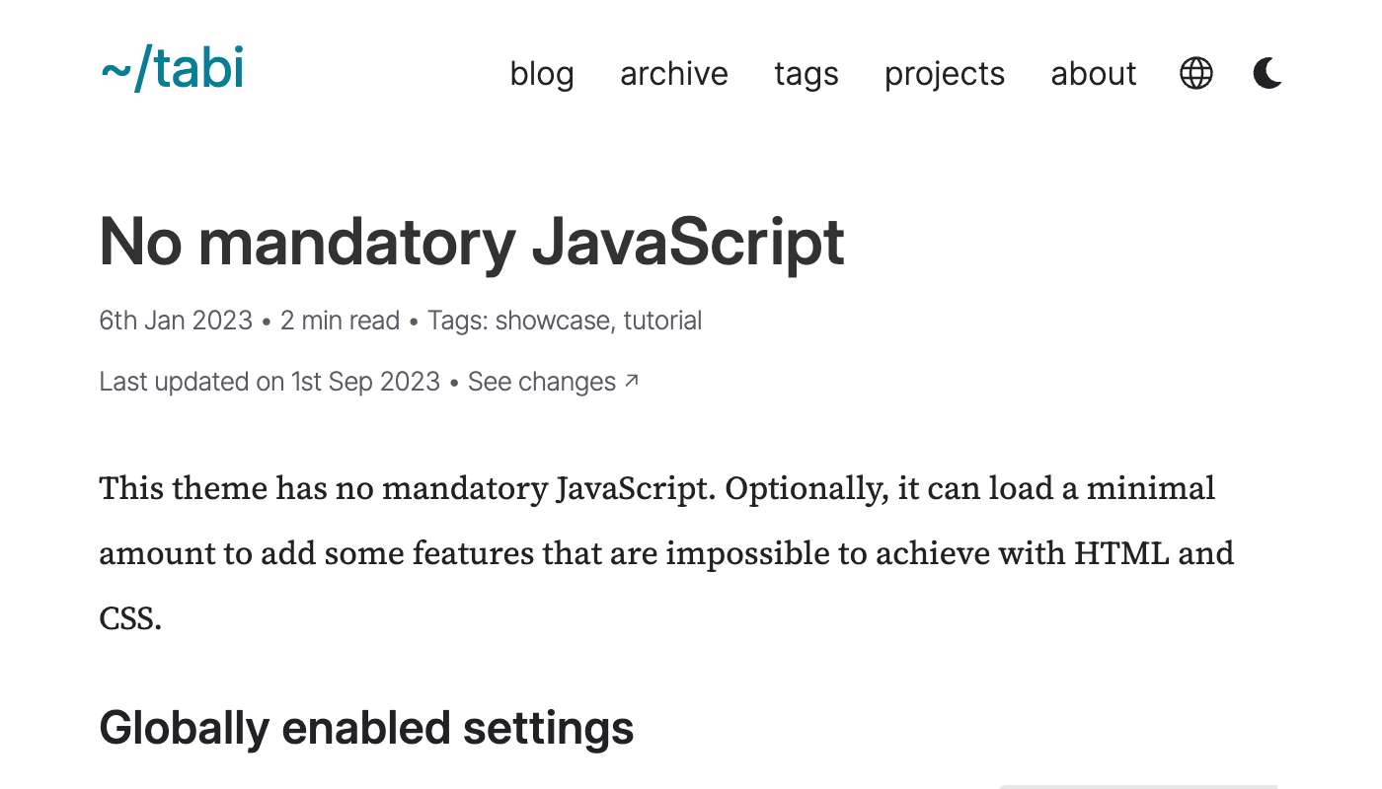The height and width of the screenshot is (789, 1382).
Task: Click the 2 min read label
Action: 340,321
